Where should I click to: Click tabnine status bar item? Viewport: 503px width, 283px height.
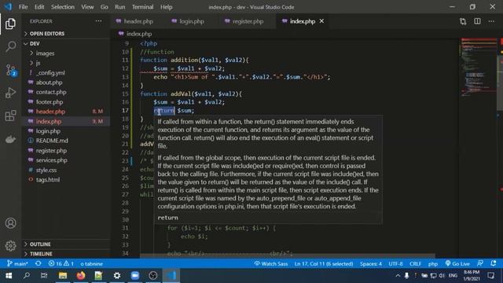coord(92,264)
